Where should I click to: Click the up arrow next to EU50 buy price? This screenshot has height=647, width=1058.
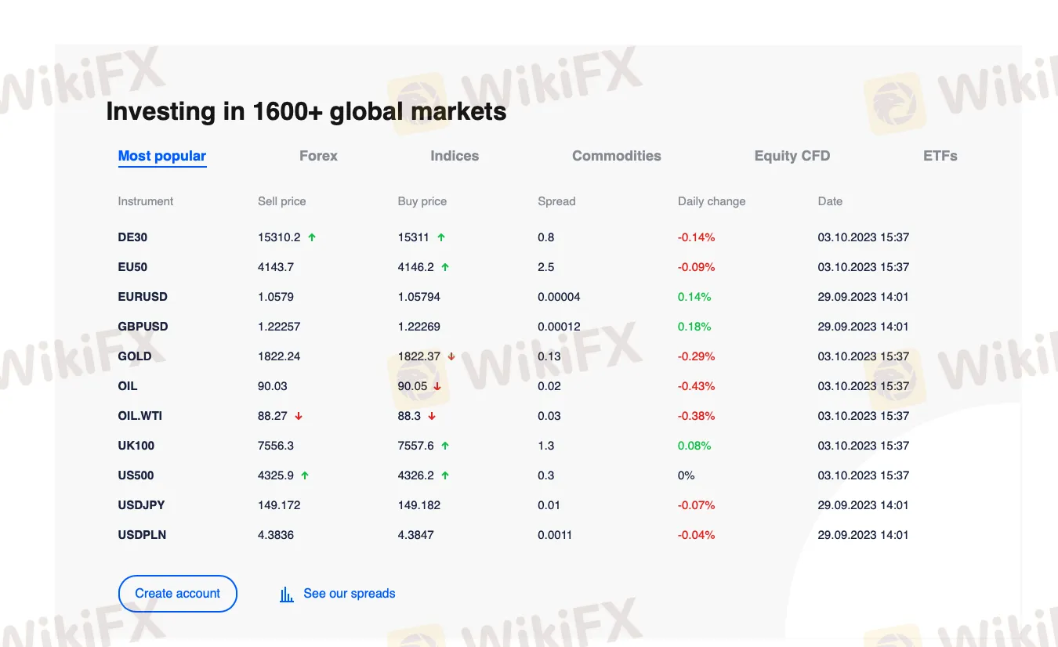click(444, 266)
